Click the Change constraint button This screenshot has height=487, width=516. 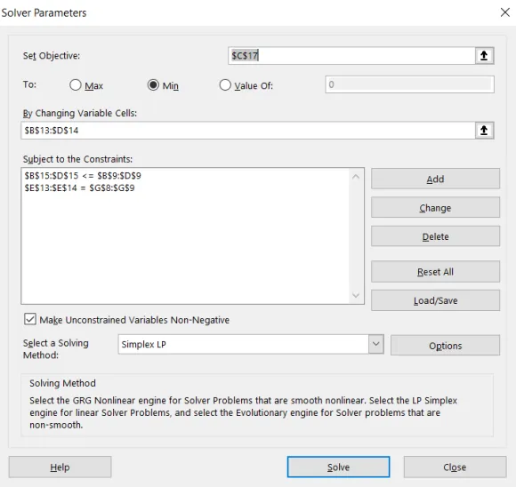click(435, 207)
